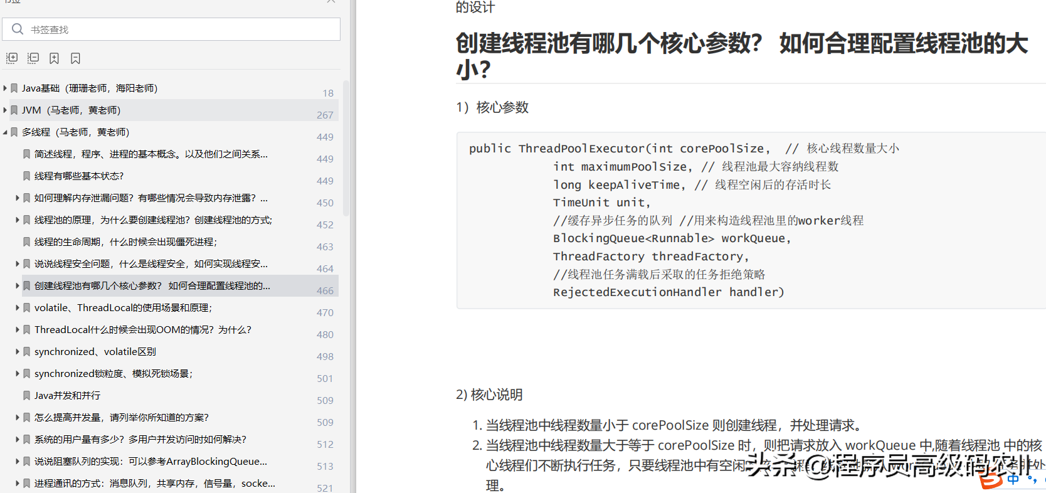Click bookmark icon beside volatile、ThreadLocal entry
The image size is (1046, 493).
[x=26, y=308]
